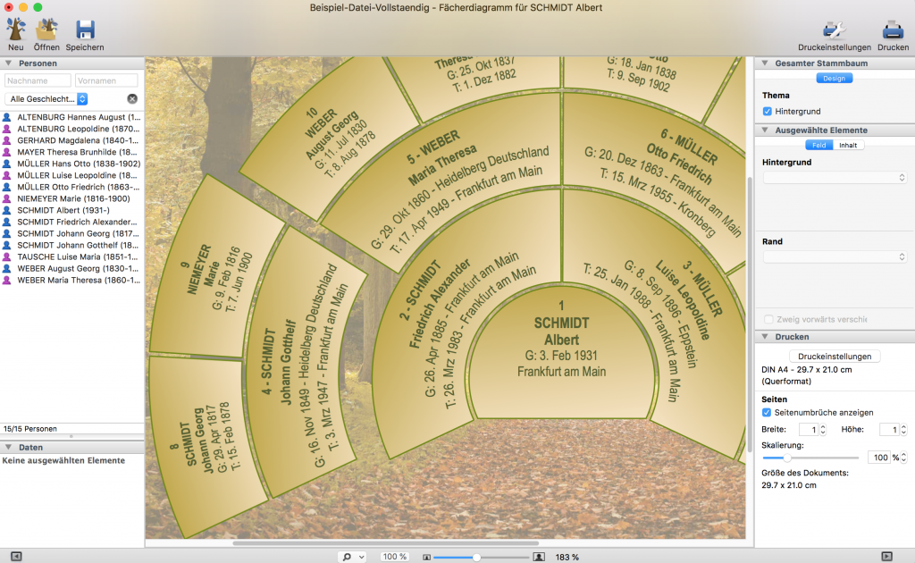Open the Alle Geschlechter dropdown
Image resolution: width=915 pixels, height=563 pixels.
coord(46,98)
